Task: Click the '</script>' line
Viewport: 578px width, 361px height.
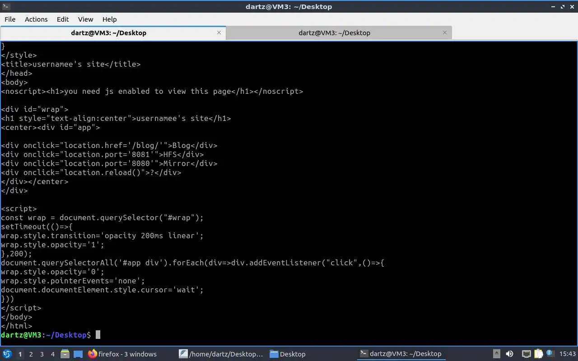Action: (x=21, y=308)
